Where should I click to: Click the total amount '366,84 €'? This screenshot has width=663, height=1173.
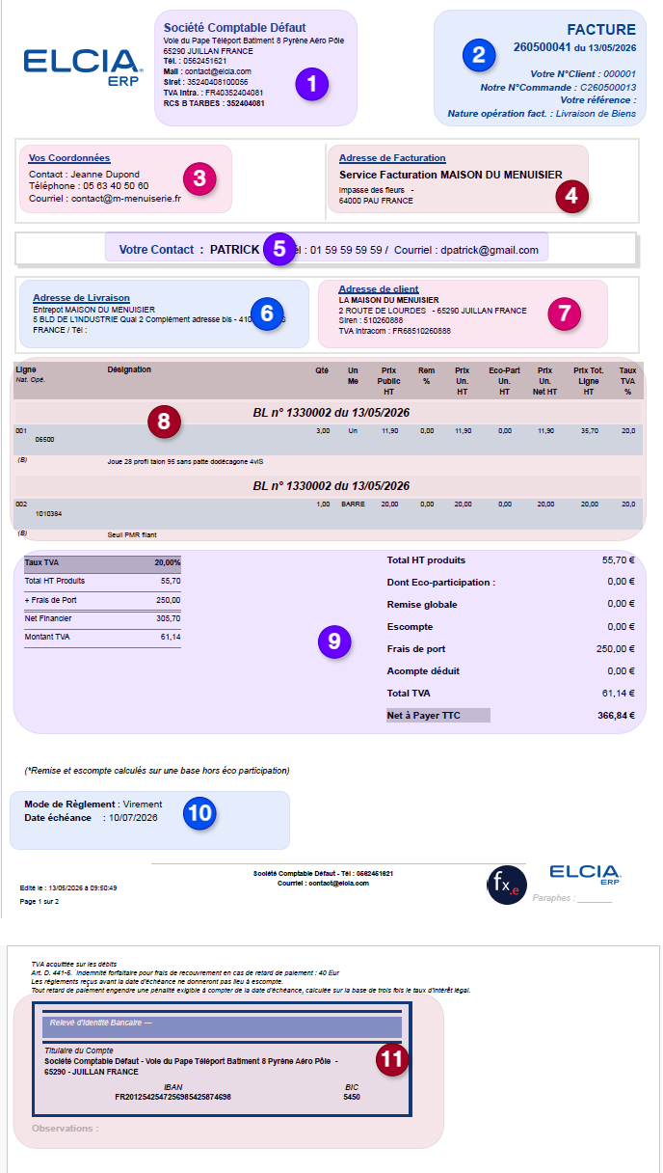point(616,715)
